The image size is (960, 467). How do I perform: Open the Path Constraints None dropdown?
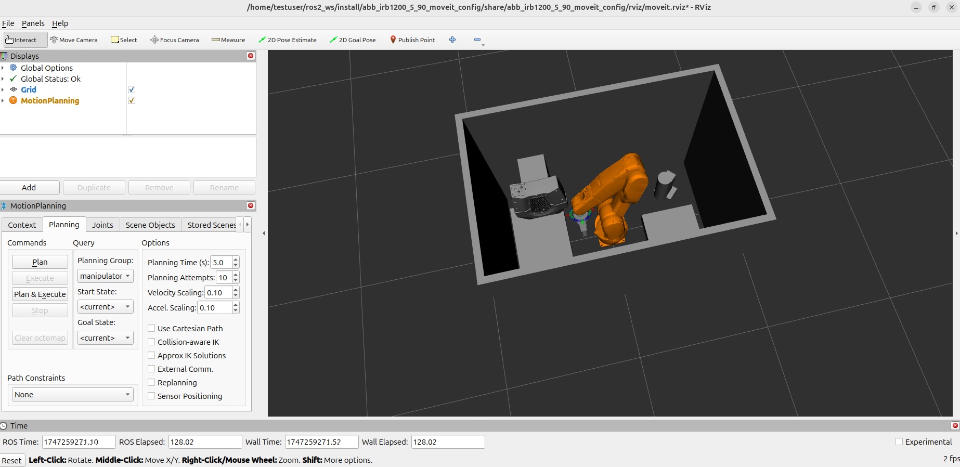point(73,395)
